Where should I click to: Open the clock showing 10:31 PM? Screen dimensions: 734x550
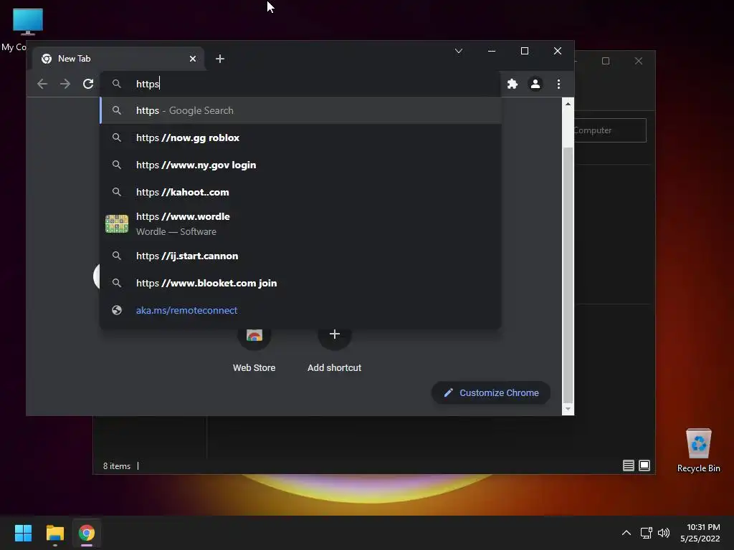click(x=700, y=533)
